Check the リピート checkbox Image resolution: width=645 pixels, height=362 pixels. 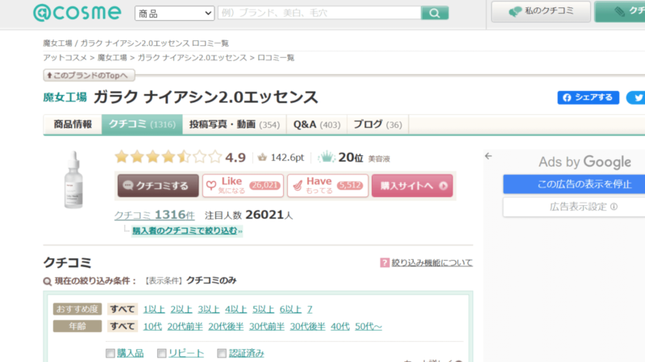(x=162, y=353)
